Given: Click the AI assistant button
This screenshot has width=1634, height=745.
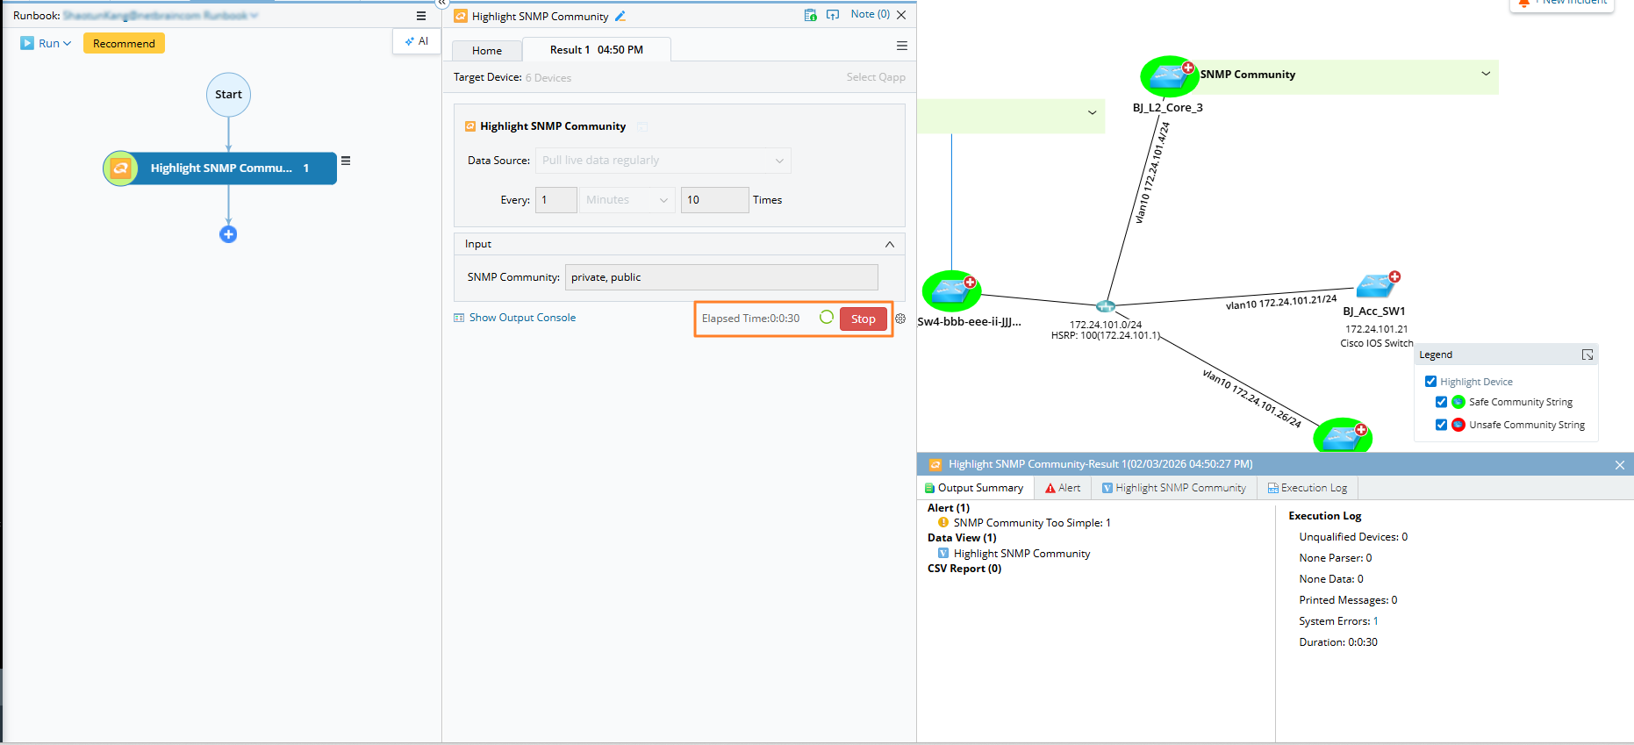Looking at the screenshot, I should [417, 41].
